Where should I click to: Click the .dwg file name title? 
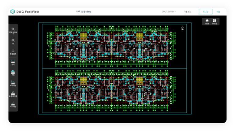[x=84, y=12]
